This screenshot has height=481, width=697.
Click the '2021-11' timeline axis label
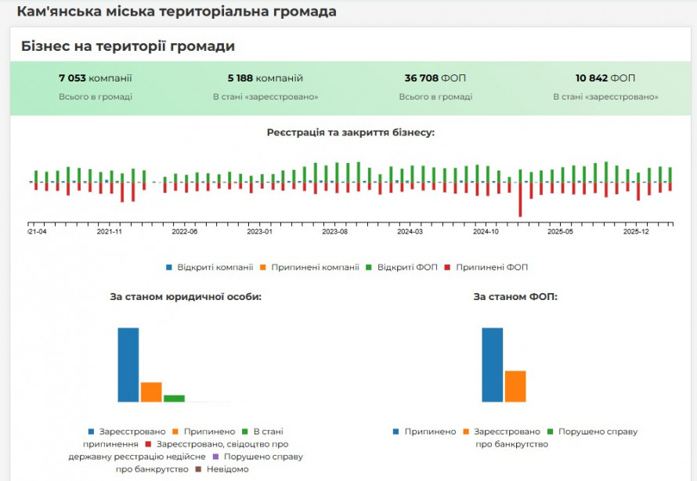109,232
